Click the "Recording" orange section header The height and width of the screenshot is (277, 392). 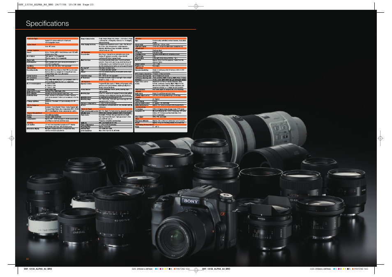tap(53, 68)
